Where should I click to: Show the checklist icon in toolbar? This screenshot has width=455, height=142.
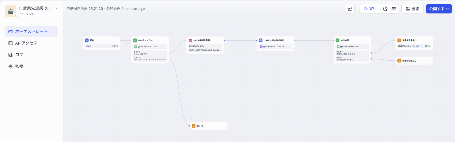tap(394, 9)
